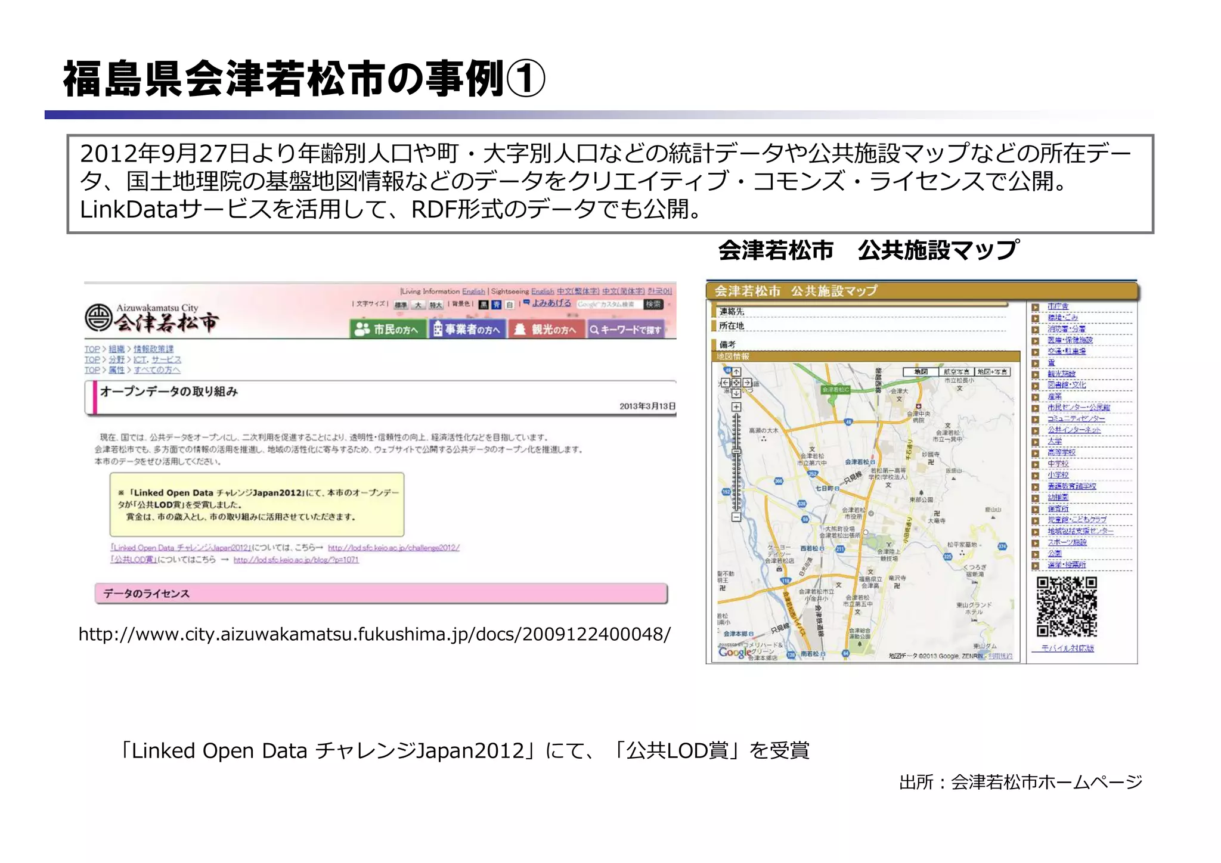Click the Google custom search field
Screen dimensions: 1221x863
(610, 305)
